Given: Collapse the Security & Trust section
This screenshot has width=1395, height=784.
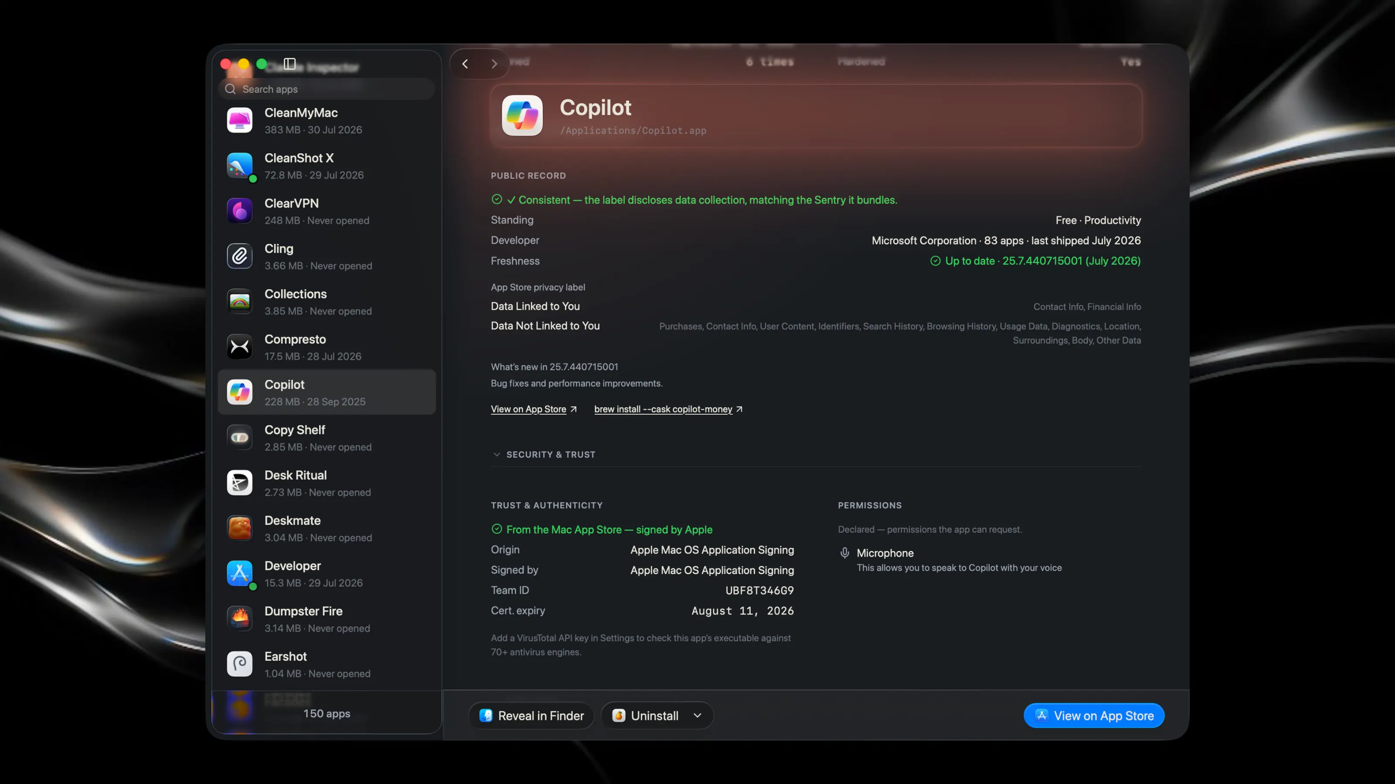Looking at the screenshot, I should tap(497, 454).
